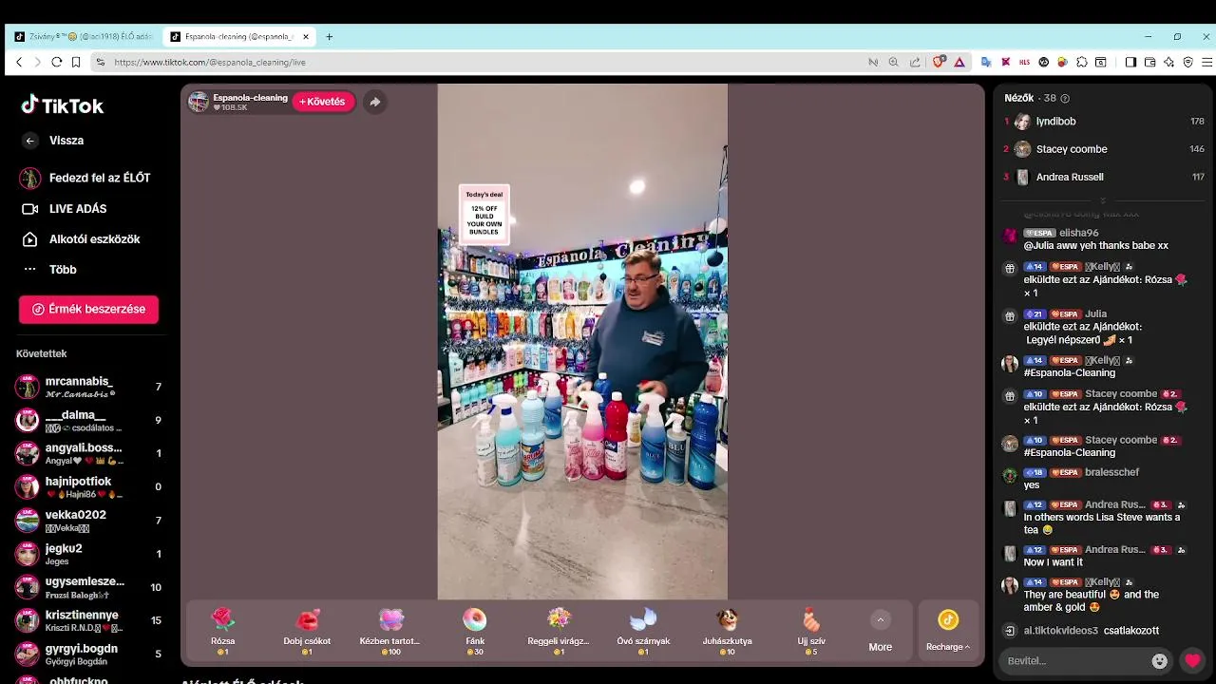
Task: Open chat user elisha96
Action: [1079, 233]
